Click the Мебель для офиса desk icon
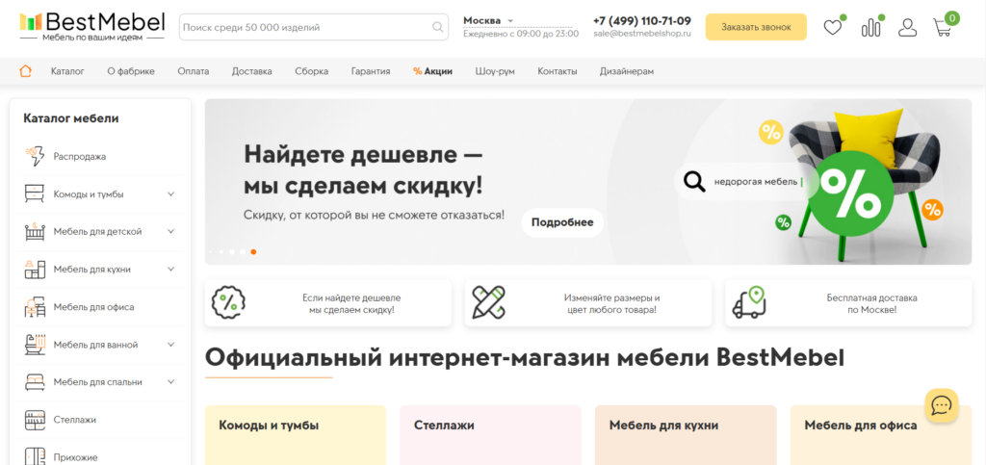 [35, 307]
